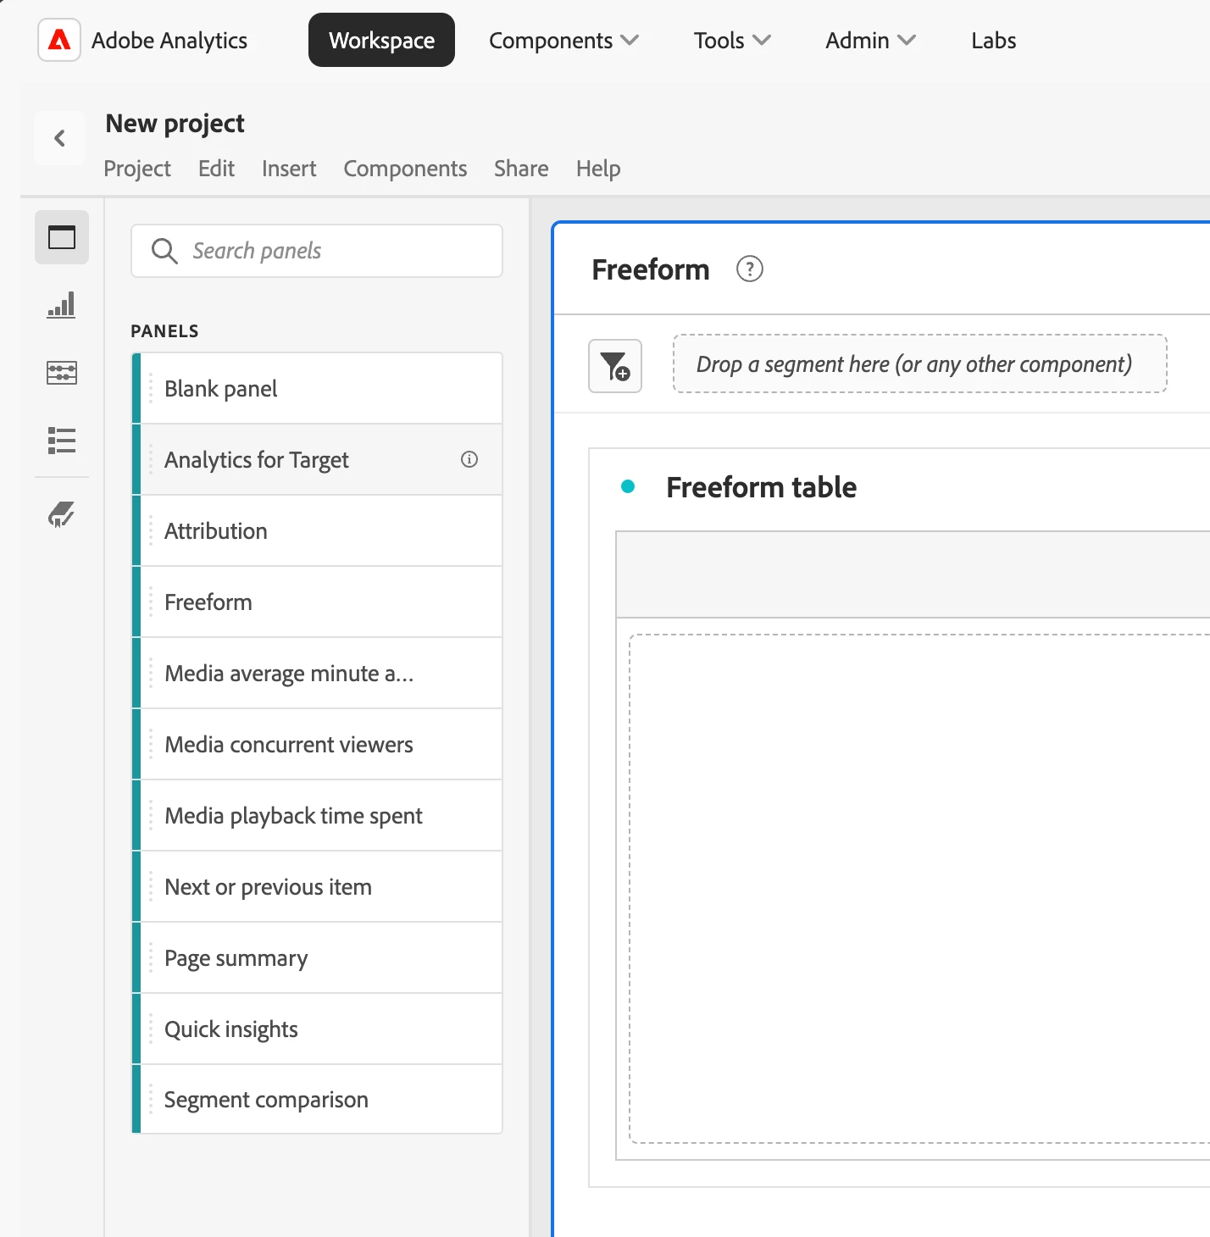This screenshot has width=1210, height=1237.
Task: Open the Edit menu
Action: [216, 169]
